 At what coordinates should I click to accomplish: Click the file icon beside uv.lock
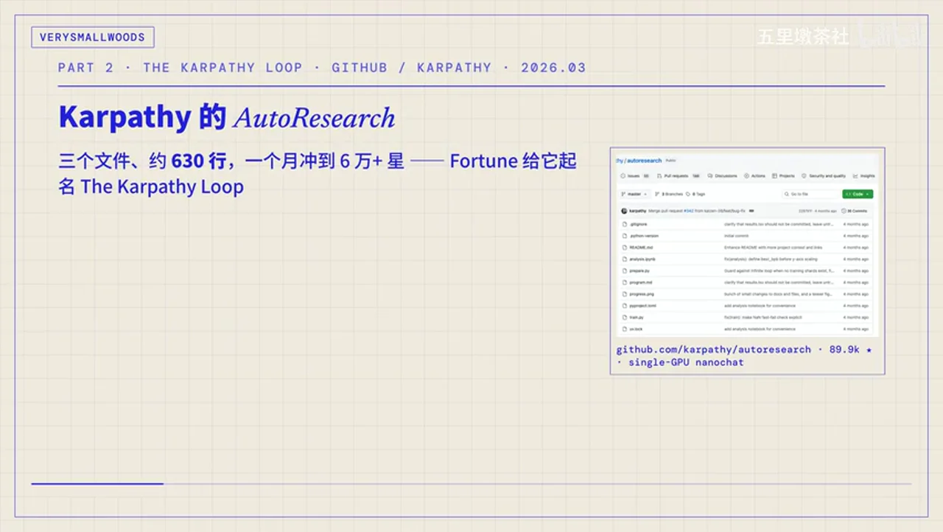[x=624, y=329]
